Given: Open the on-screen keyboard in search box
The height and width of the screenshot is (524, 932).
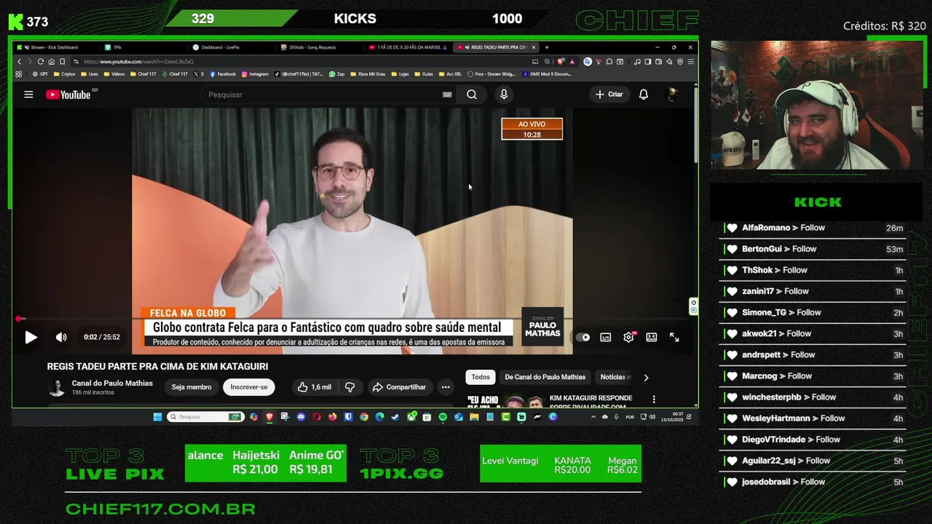Looking at the screenshot, I should pos(447,95).
